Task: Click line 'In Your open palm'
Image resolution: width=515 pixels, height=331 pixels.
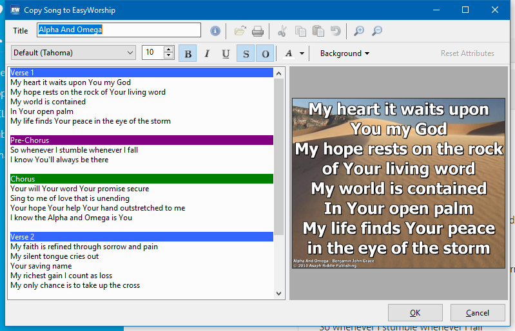Action: (x=42, y=111)
